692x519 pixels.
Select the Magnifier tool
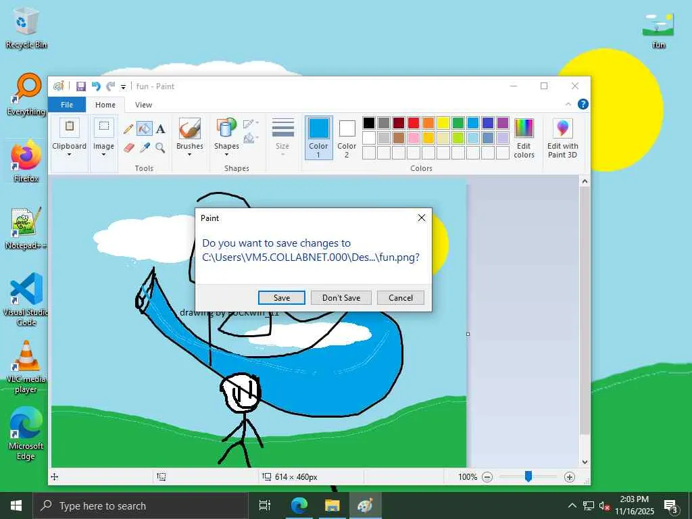[x=161, y=147]
